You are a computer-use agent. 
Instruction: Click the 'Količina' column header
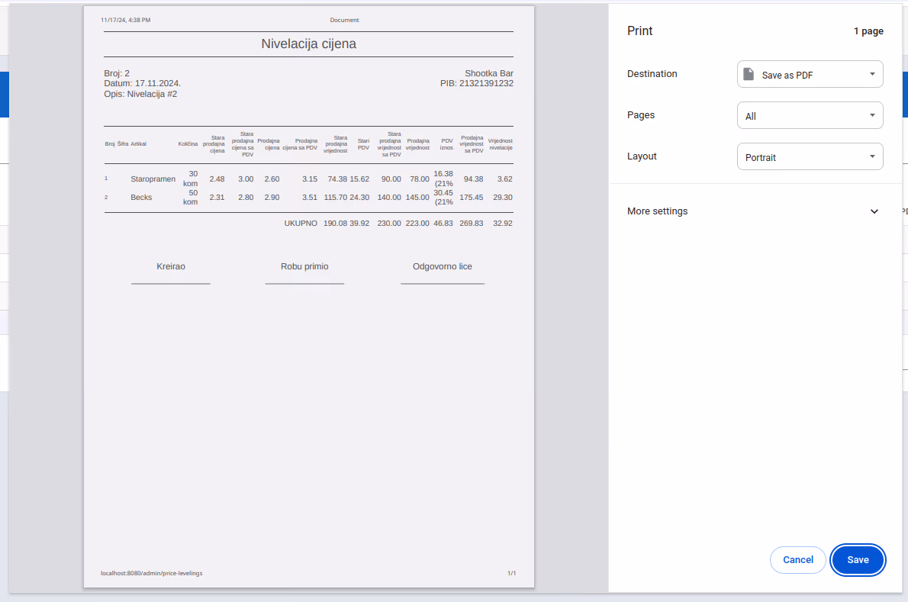tap(188, 144)
